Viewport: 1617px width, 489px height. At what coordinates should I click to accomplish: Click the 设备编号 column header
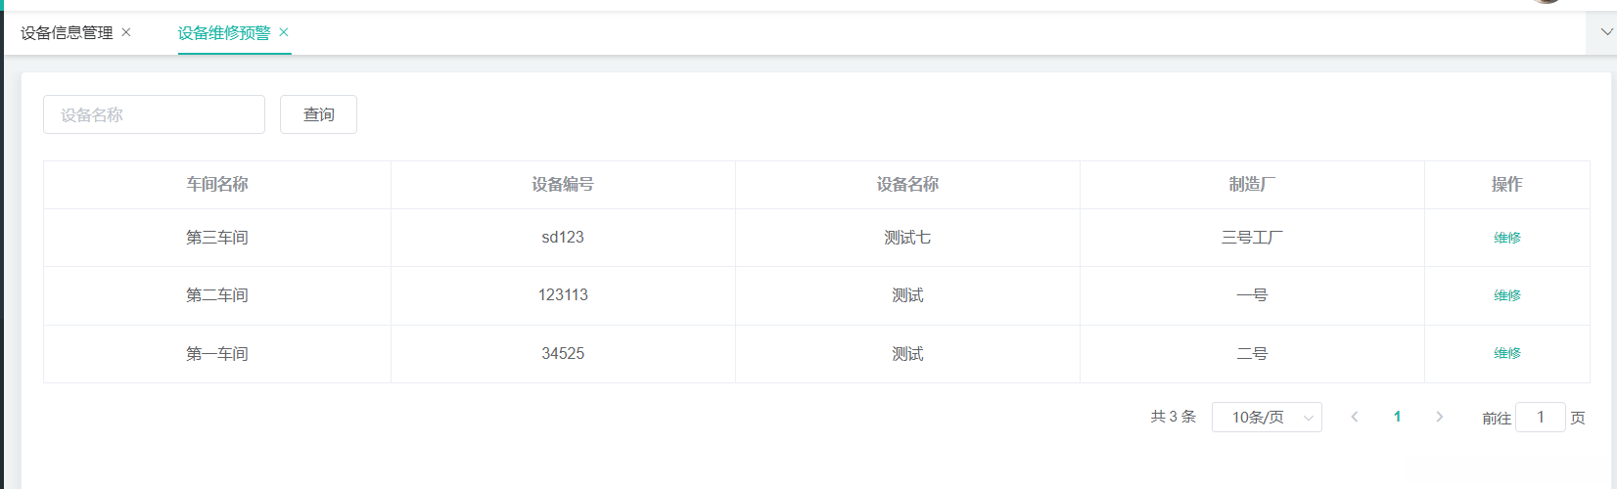563,185
